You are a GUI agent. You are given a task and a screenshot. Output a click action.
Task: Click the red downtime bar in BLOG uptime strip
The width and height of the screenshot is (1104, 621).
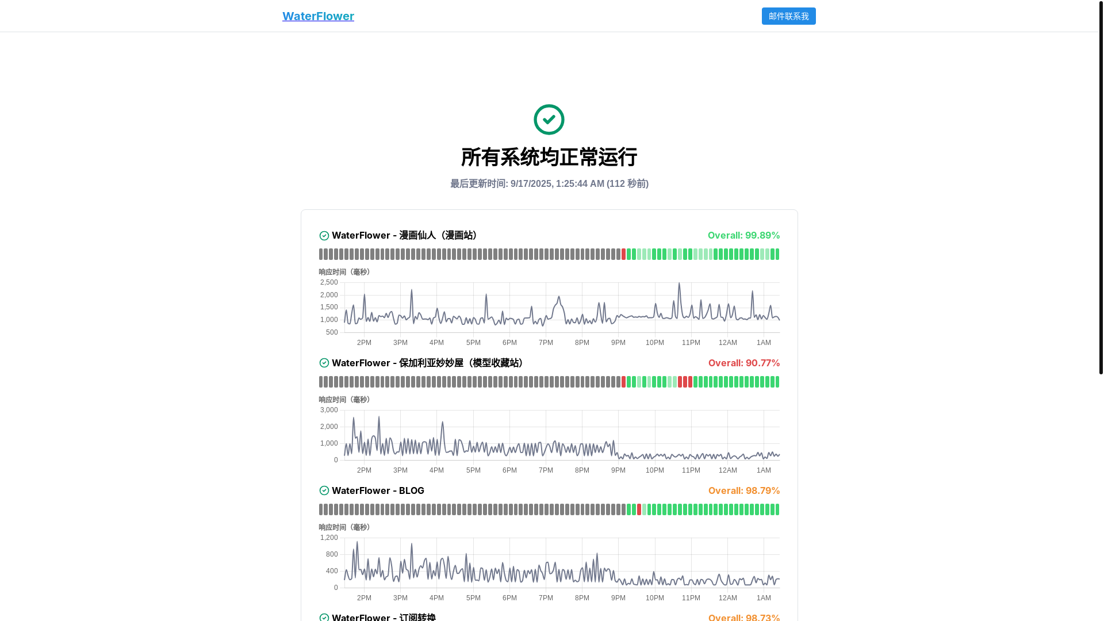639,509
